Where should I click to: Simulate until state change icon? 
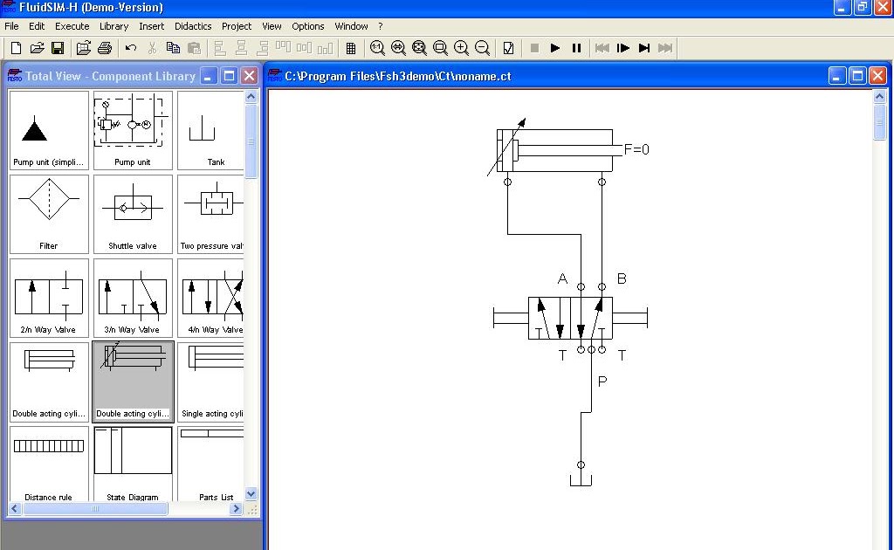pyautogui.click(x=644, y=48)
